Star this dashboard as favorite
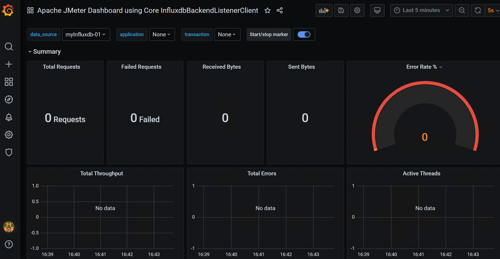 [x=267, y=10]
